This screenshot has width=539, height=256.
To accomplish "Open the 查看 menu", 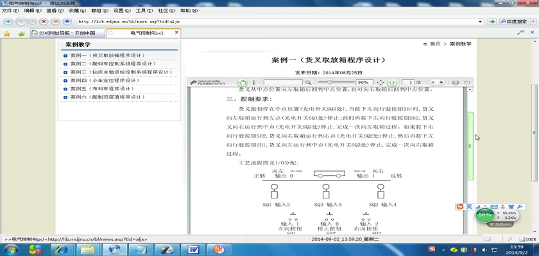I will point(55,11).
